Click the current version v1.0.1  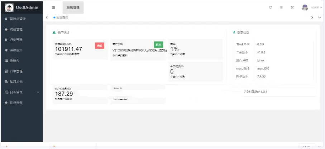point(261,53)
